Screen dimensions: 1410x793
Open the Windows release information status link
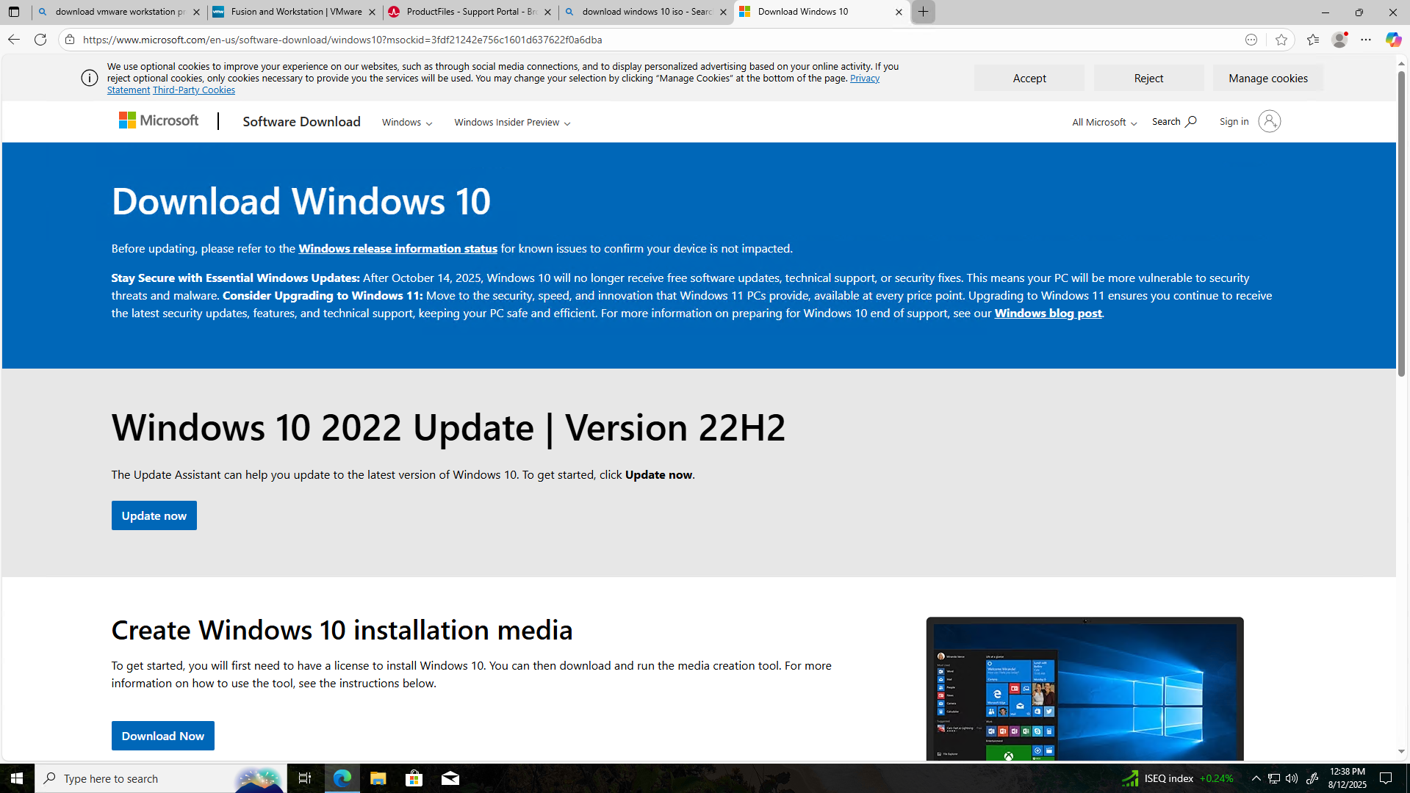398,248
